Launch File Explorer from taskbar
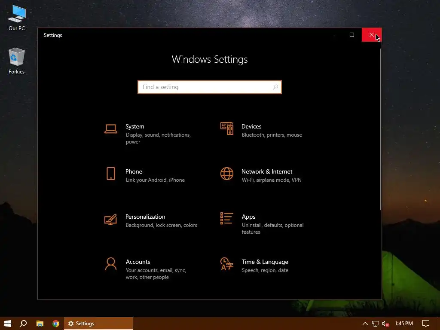Viewport: 440px width, 330px height. click(40, 324)
